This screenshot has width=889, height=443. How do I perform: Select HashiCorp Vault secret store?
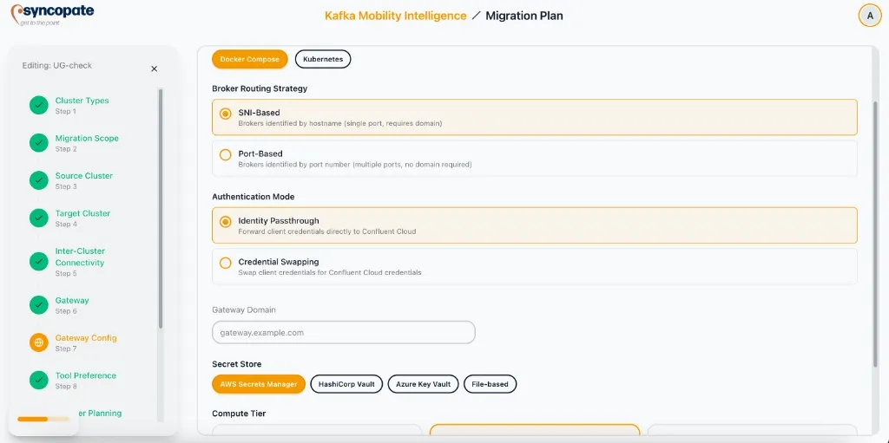(346, 384)
